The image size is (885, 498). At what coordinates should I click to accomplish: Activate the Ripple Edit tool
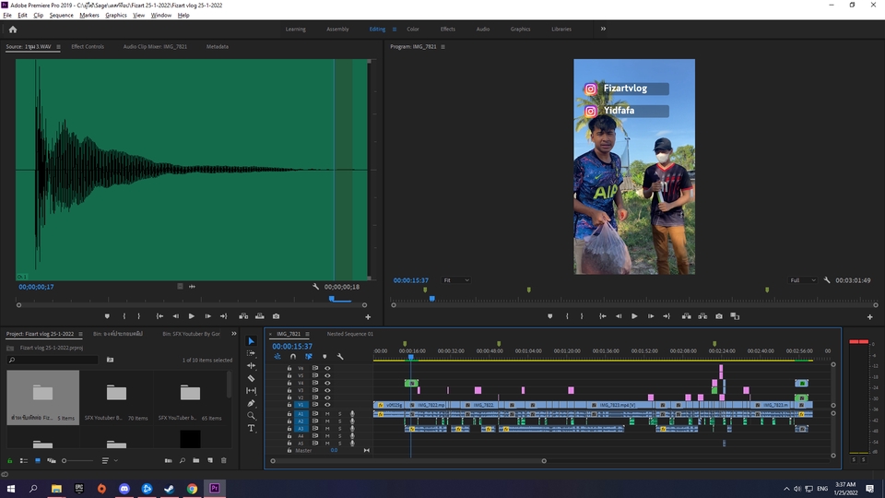click(x=251, y=365)
